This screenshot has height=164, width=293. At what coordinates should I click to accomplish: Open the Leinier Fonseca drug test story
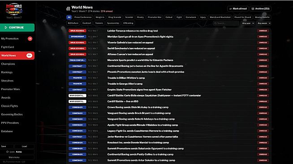(169, 30)
